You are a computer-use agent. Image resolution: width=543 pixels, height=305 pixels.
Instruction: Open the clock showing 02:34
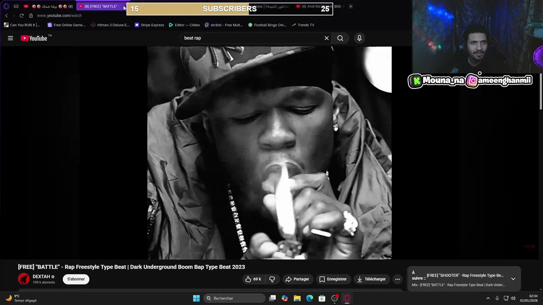(x=529, y=298)
